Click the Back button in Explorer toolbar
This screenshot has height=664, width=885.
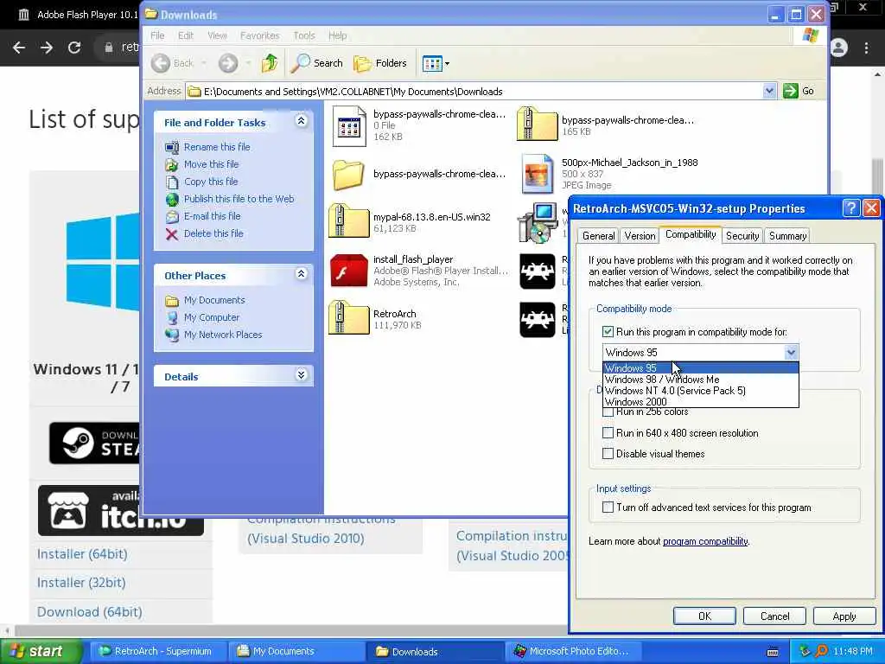point(173,63)
